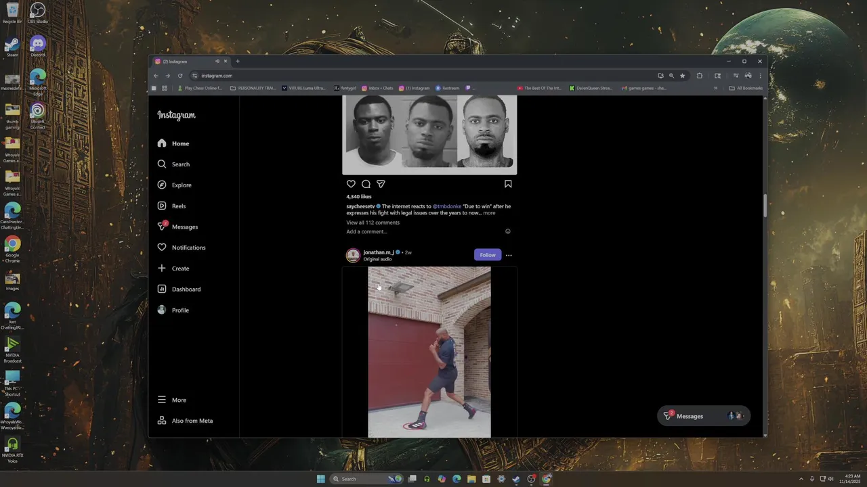Open the Google Chrome desktop shortcut
The height and width of the screenshot is (487, 867).
[x=12, y=249]
